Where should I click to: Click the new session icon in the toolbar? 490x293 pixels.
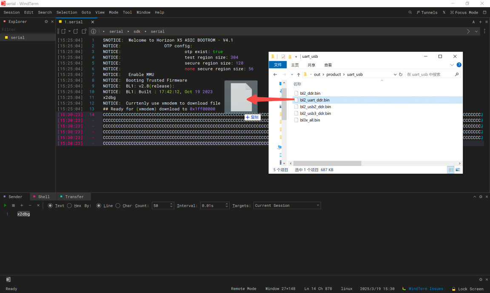pyautogui.click(x=63, y=31)
